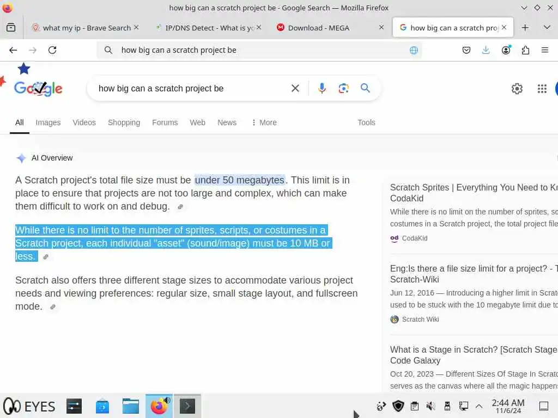The image size is (558, 418).
Task: Open the system settings app in taskbar
Action: (74, 406)
